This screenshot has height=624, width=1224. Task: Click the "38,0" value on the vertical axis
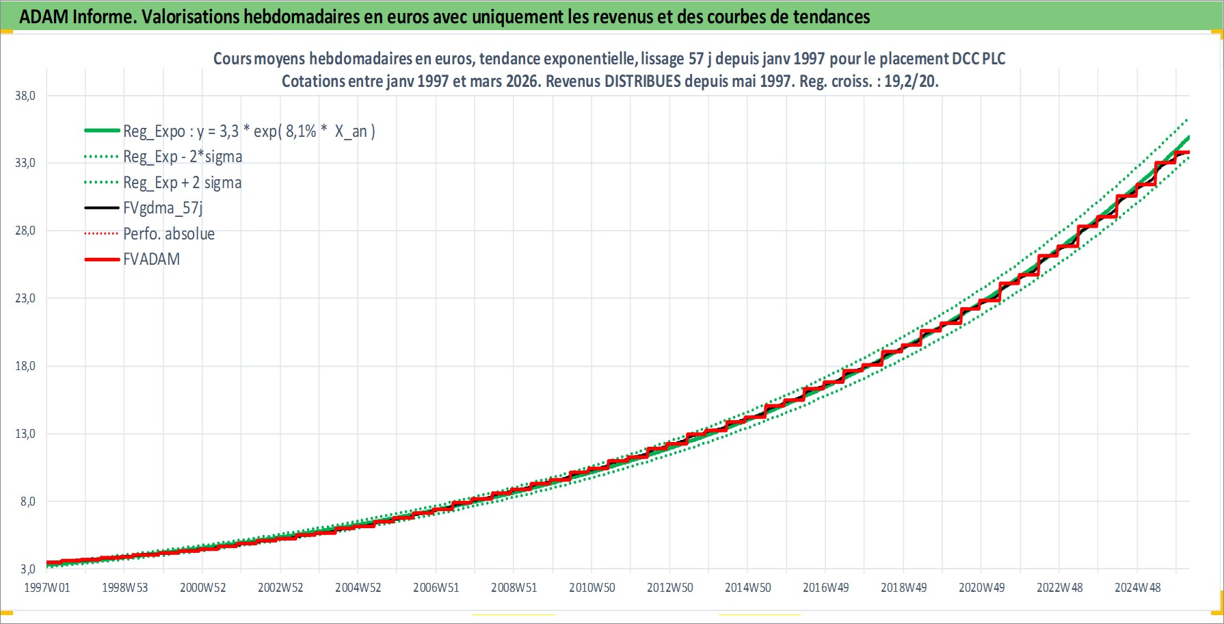click(x=25, y=96)
